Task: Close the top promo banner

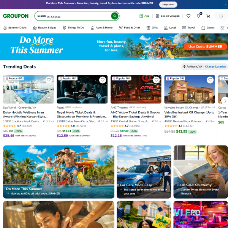Action: tap(225, 5)
